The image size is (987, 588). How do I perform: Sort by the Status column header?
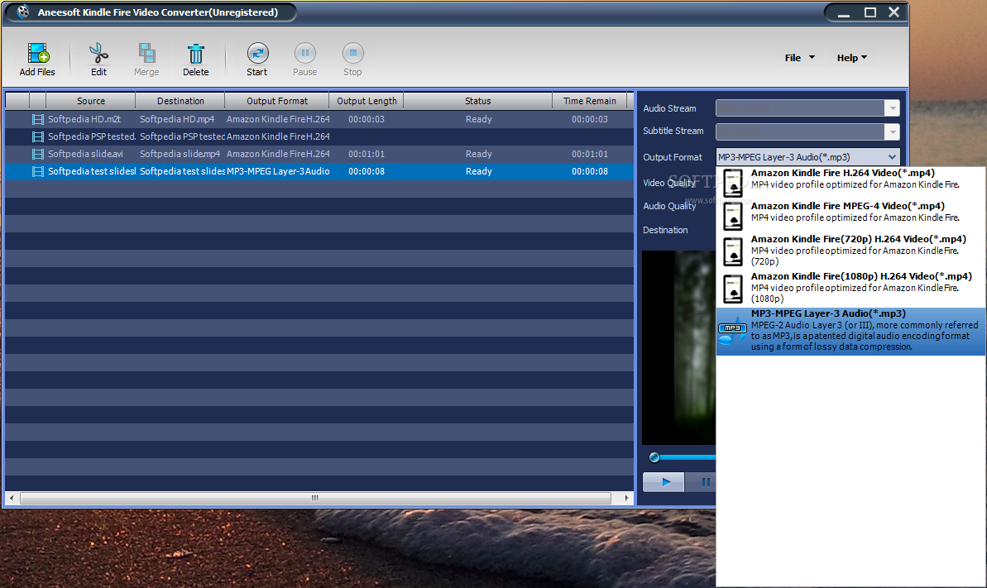click(477, 101)
